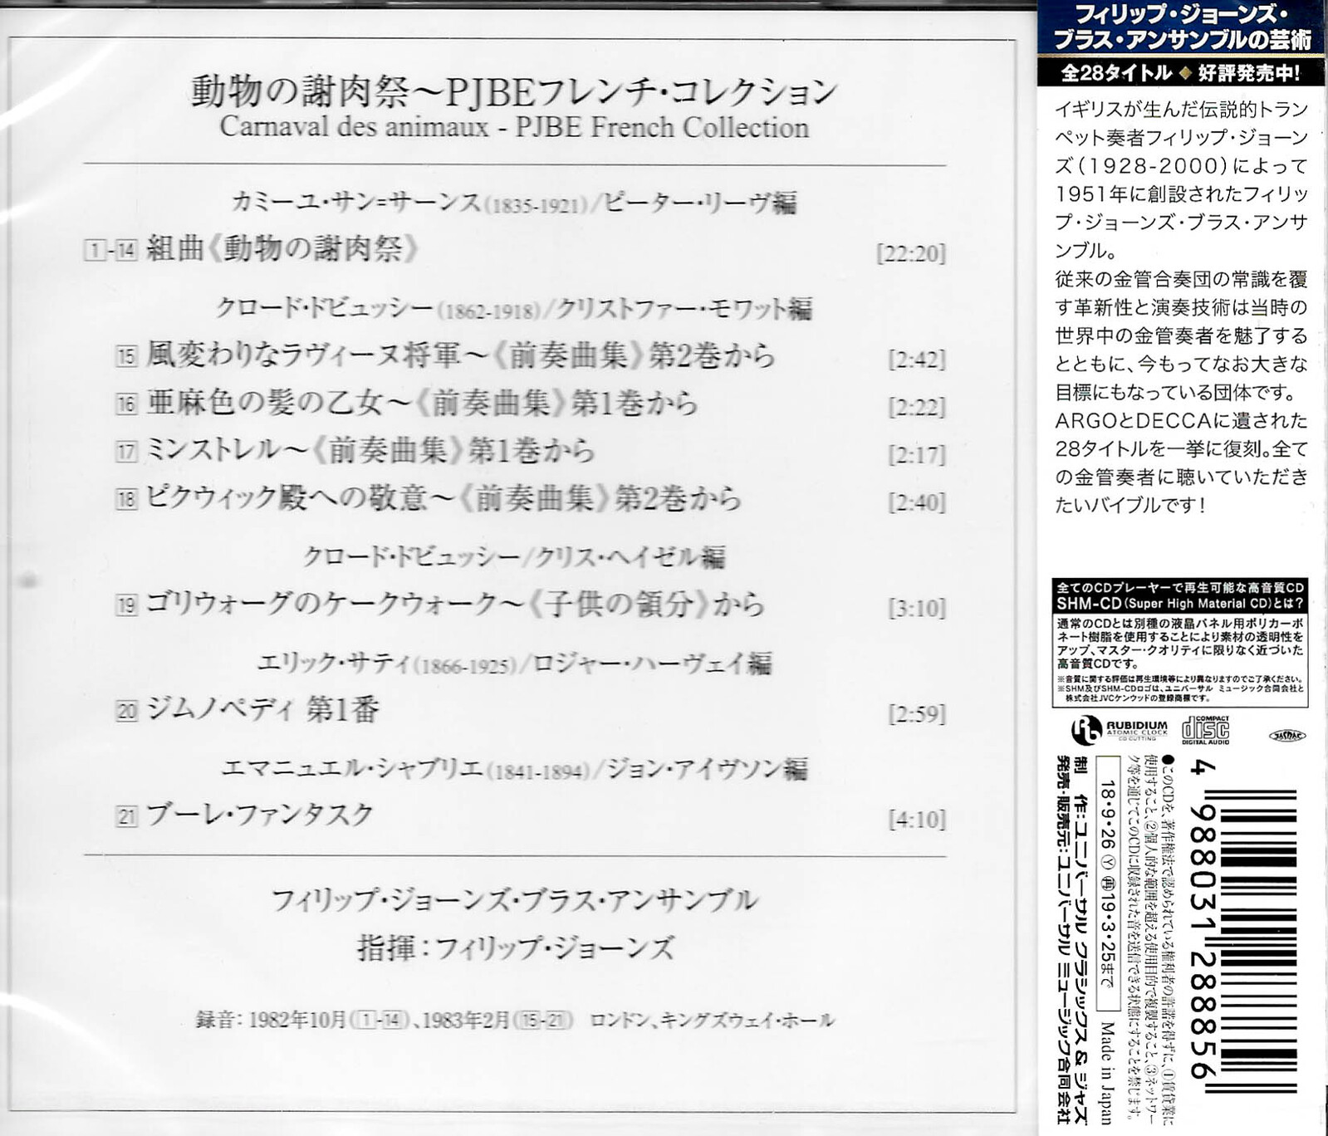Click the duration [2:22]
This screenshot has width=1328, height=1136.
[x=917, y=408]
